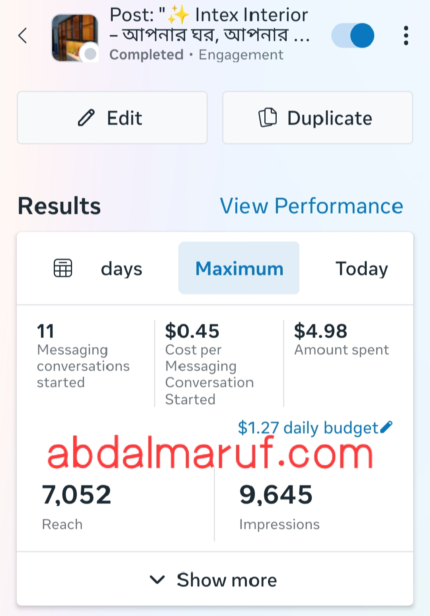The height and width of the screenshot is (616, 430).
Task: Expand results with Show more
Action: (226, 580)
